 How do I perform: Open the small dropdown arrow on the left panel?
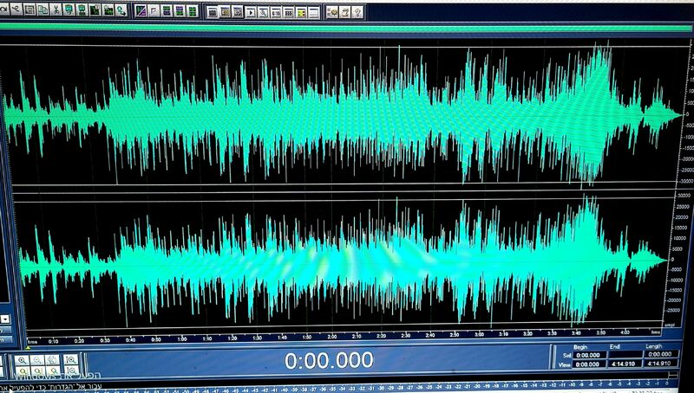(x=5, y=319)
